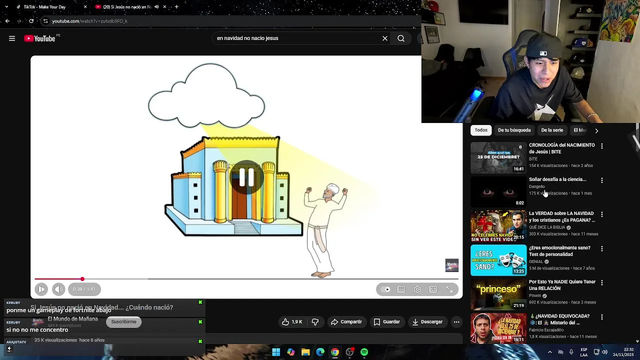Open File Explorer from the taskbar
Screen dimensions: 640x360
[305, 352]
